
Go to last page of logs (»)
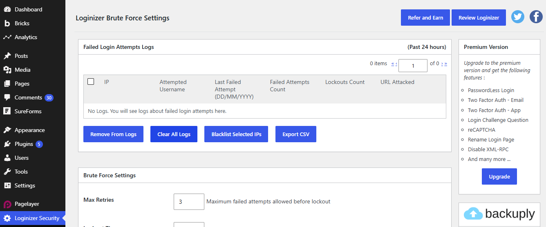[x=445, y=64]
